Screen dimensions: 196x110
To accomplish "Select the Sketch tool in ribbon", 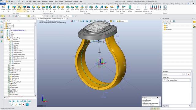I will 3,8.
